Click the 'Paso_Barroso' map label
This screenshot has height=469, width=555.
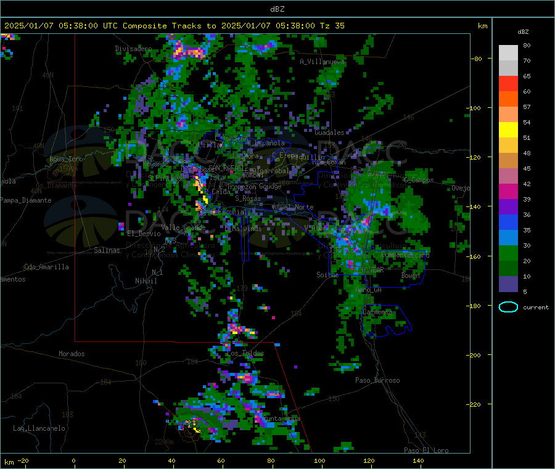coord(377,381)
